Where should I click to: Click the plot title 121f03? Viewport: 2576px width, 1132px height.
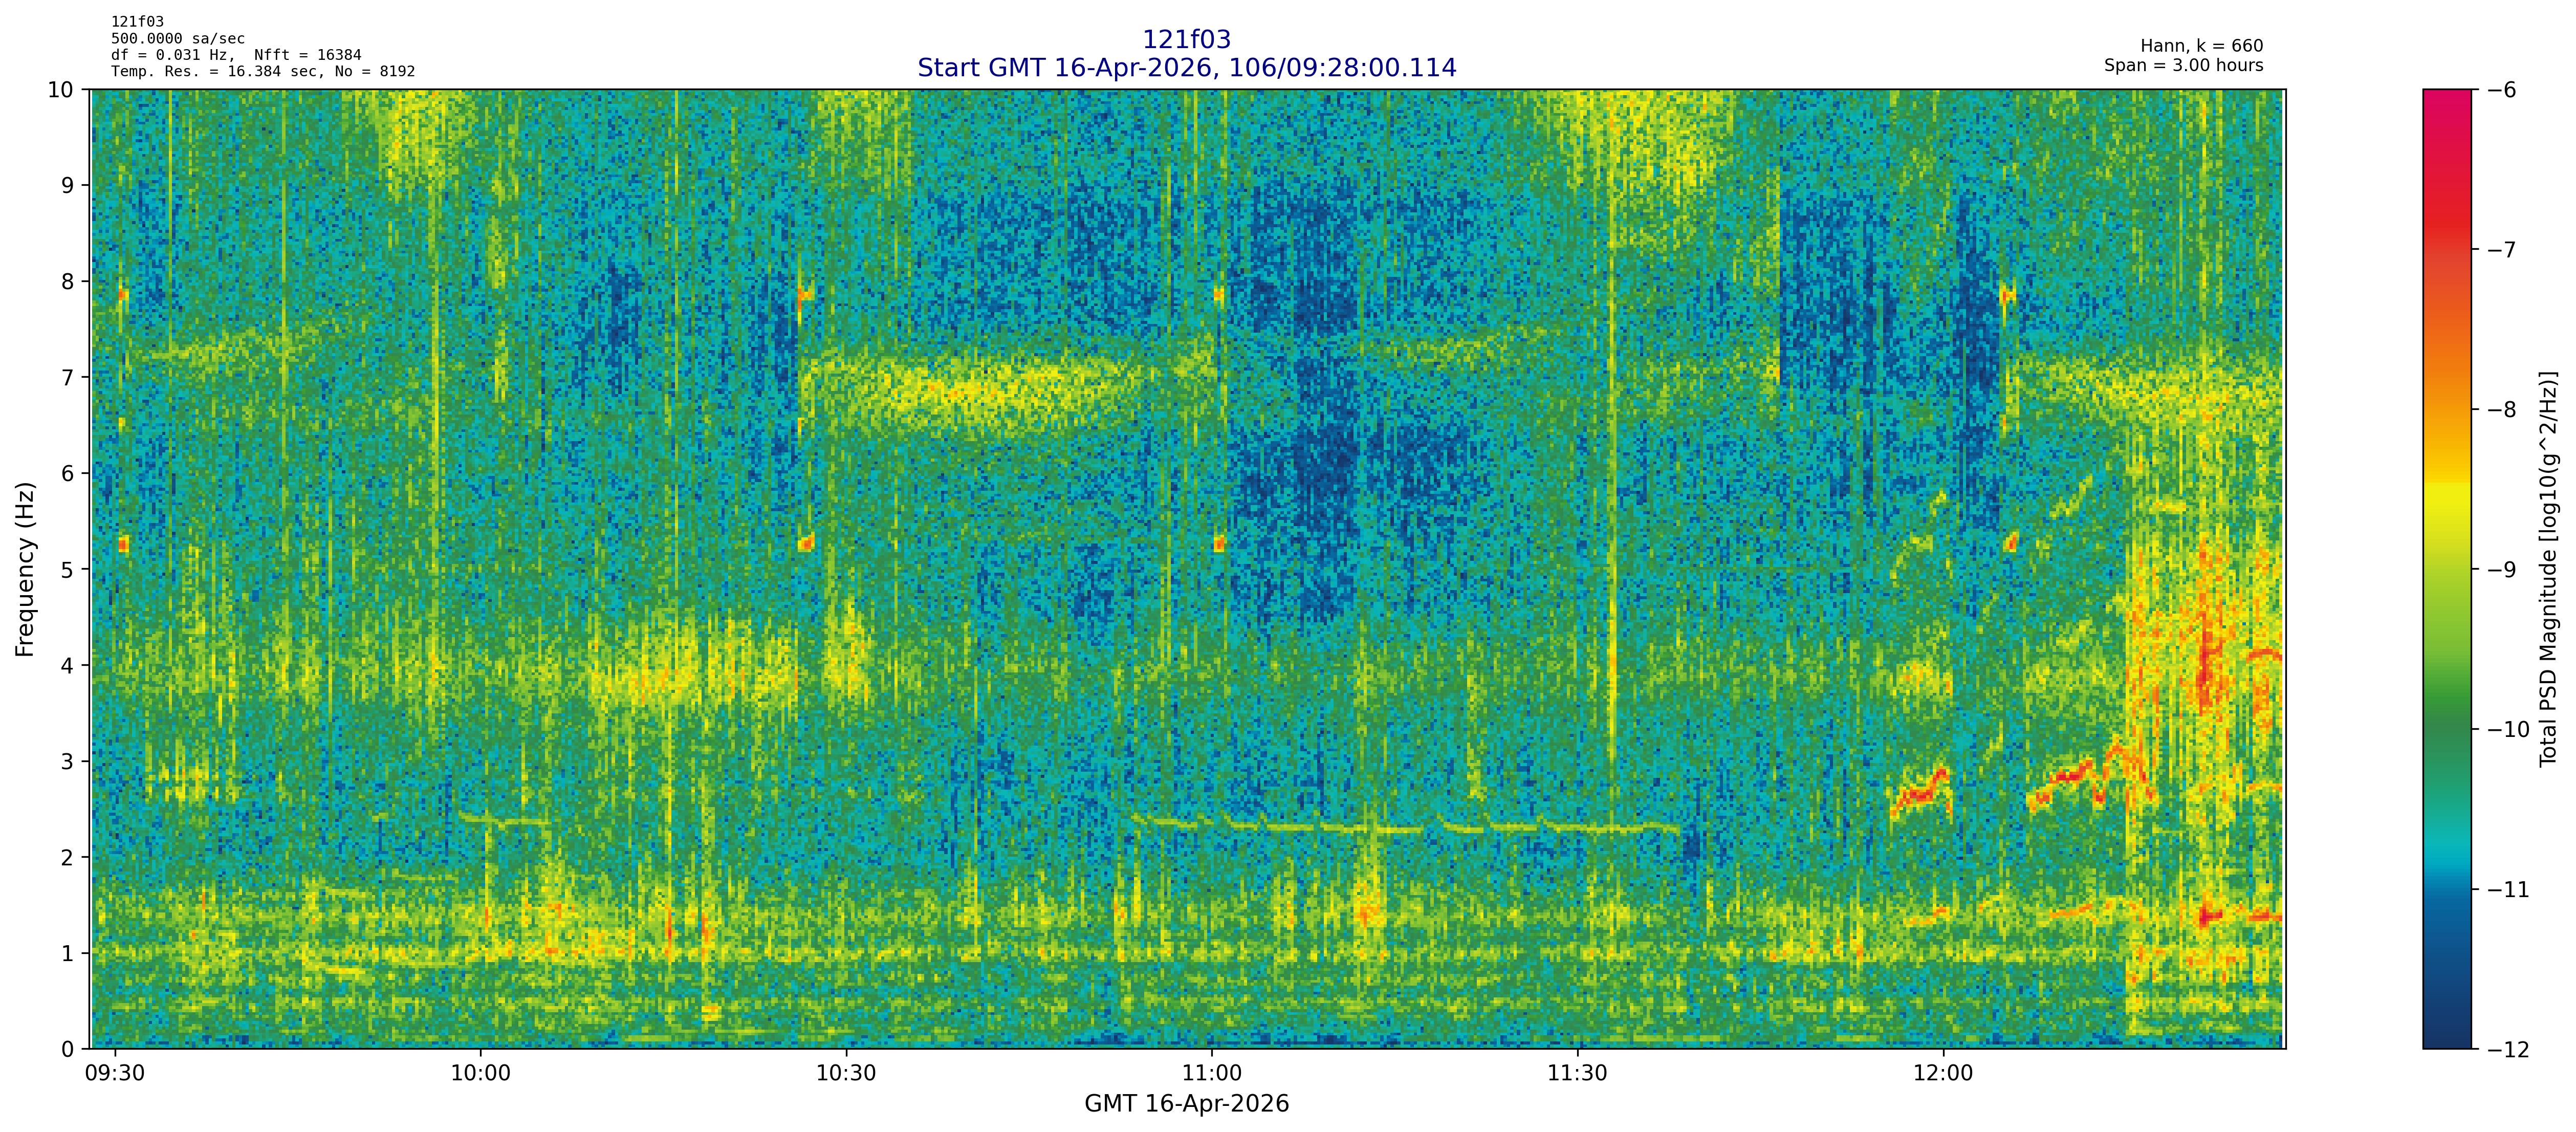(1186, 40)
